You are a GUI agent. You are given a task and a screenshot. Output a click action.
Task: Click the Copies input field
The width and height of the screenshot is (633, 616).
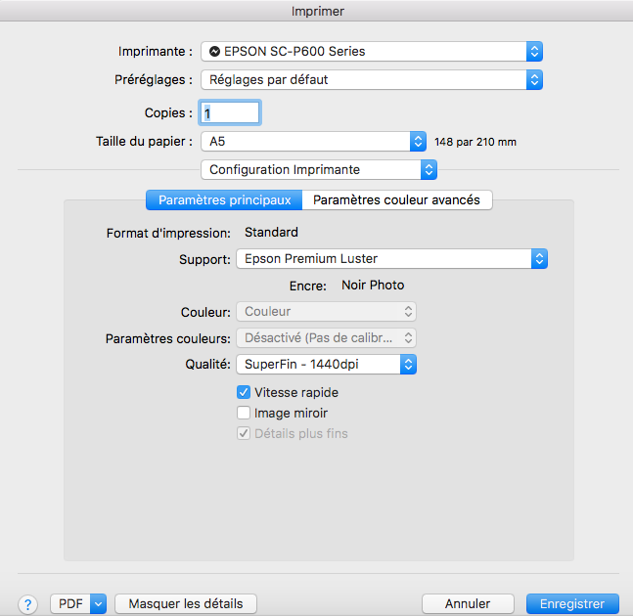pyautogui.click(x=230, y=113)
